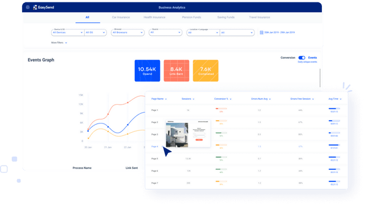
Task: Click the Process Name column header
Action: click(x=82, y=168)
